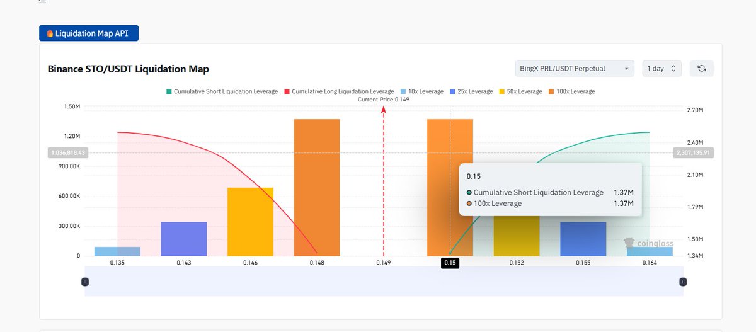Screen dimensions: 756x332
Task: Open the 1 day timeframe selector
Action: pyautogui.click(x=661, y=68)
